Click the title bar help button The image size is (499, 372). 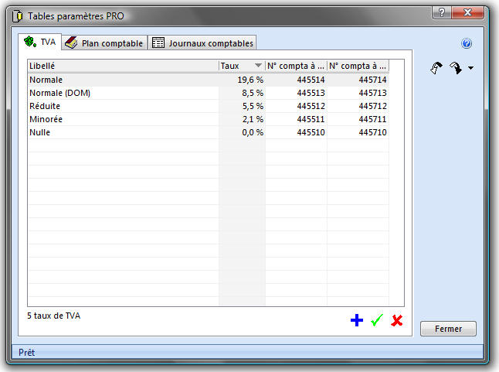click(x=441, y=12)
